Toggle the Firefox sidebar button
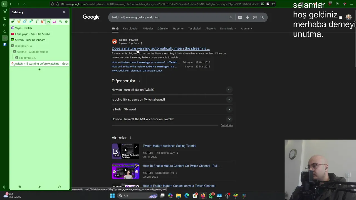This screenshot has width=356, height=200. tap(4, 4)
